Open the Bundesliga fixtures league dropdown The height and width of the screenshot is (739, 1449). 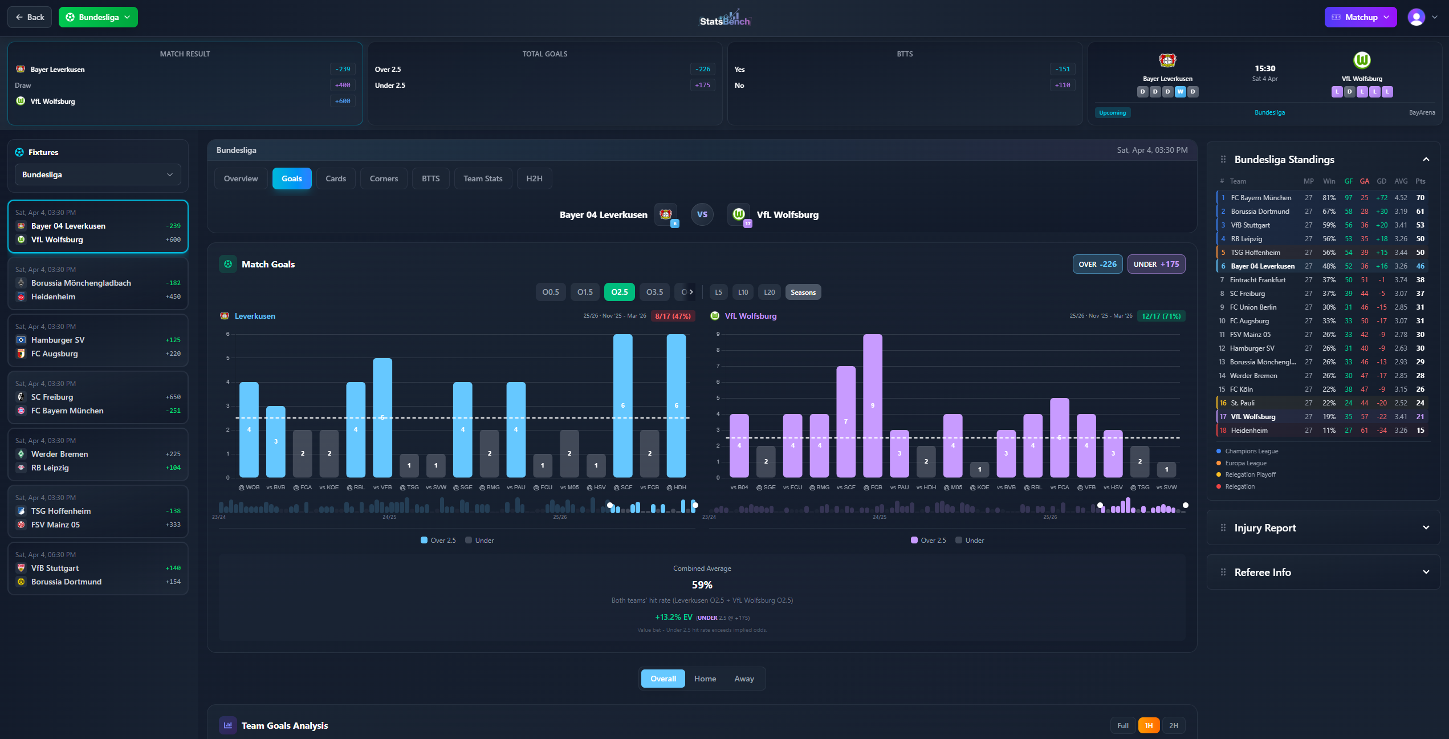[x=97, y=174]
